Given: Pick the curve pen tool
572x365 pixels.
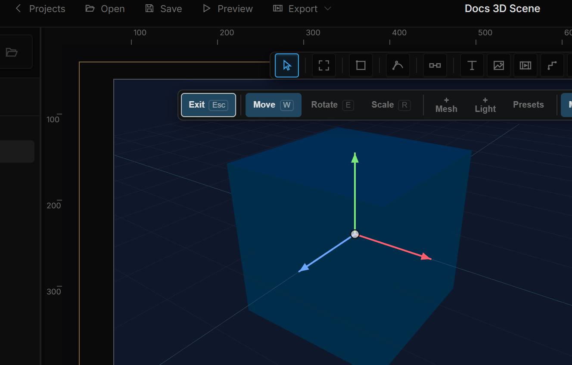Looking at the screenshot, I should point(398,65).
